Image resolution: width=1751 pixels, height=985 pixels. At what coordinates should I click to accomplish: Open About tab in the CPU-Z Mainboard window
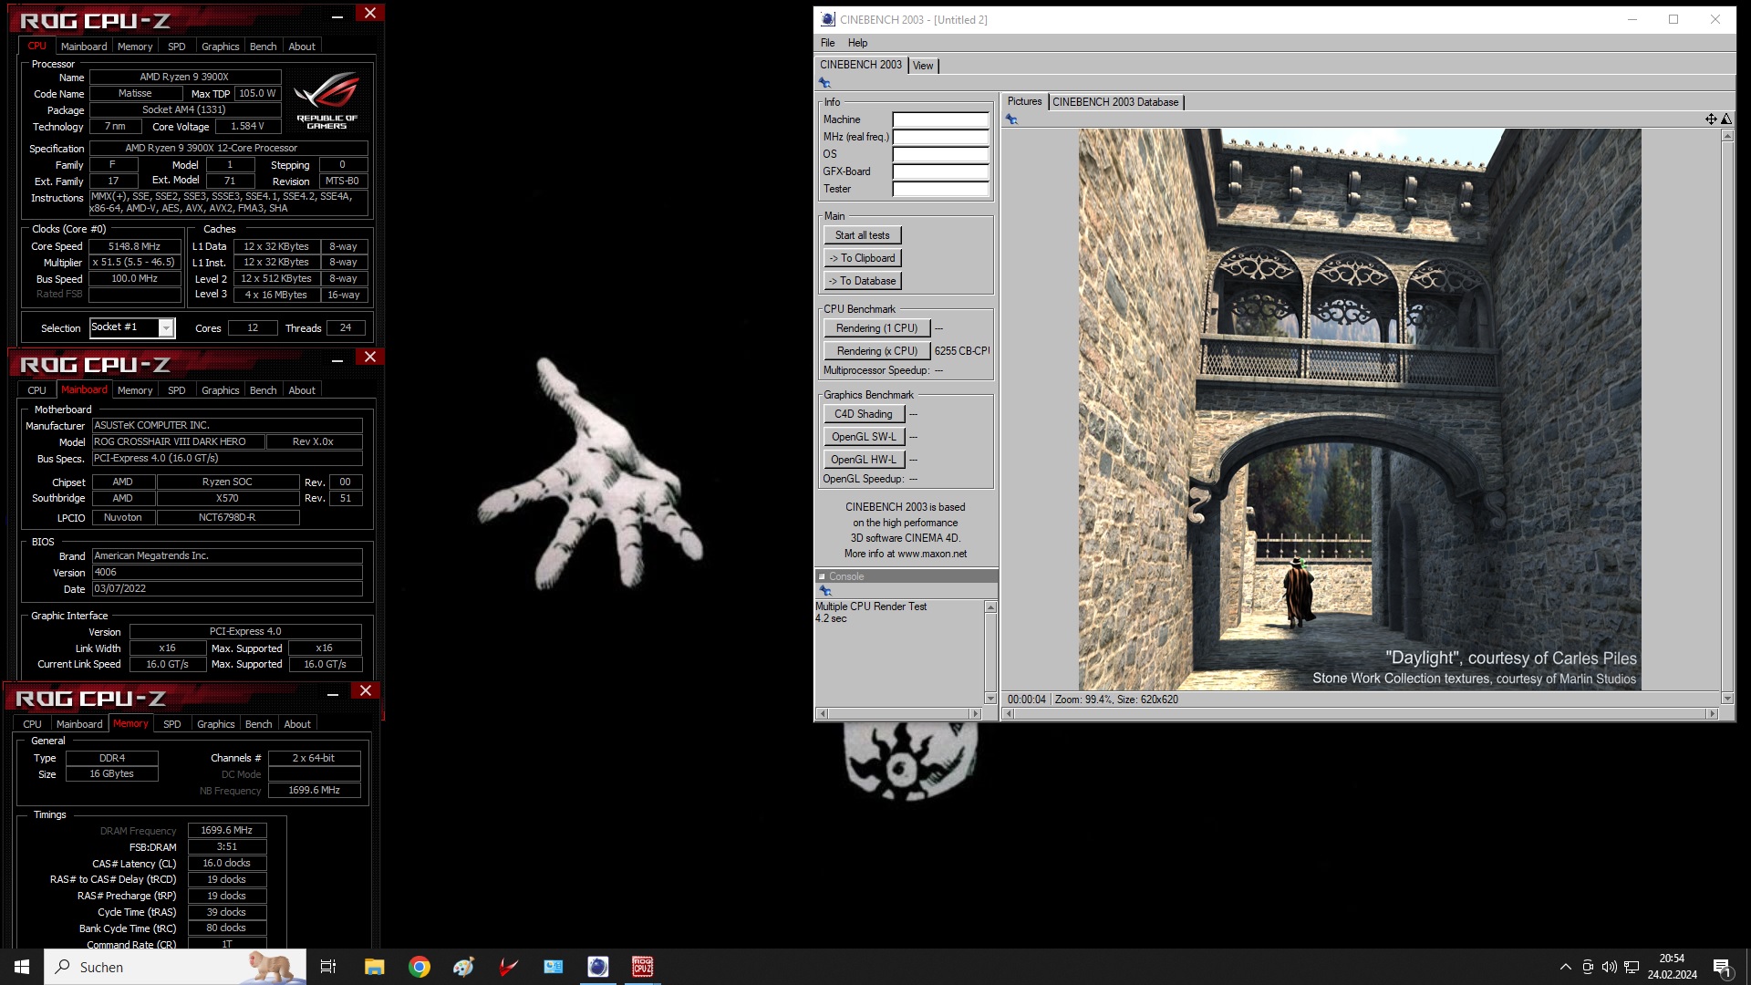point(302,390)
